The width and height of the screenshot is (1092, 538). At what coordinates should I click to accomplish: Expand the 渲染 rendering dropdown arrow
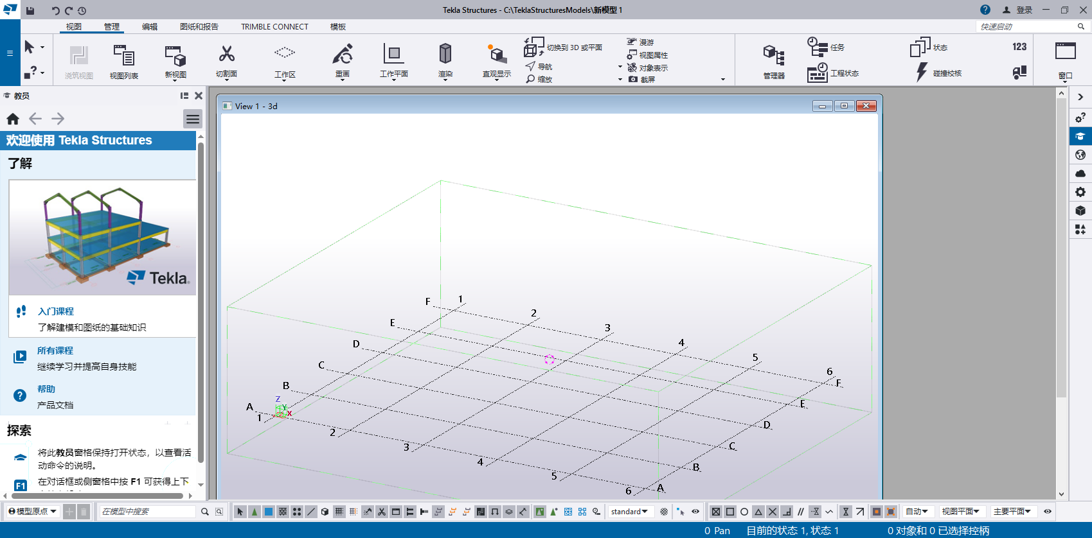point(445,80)
